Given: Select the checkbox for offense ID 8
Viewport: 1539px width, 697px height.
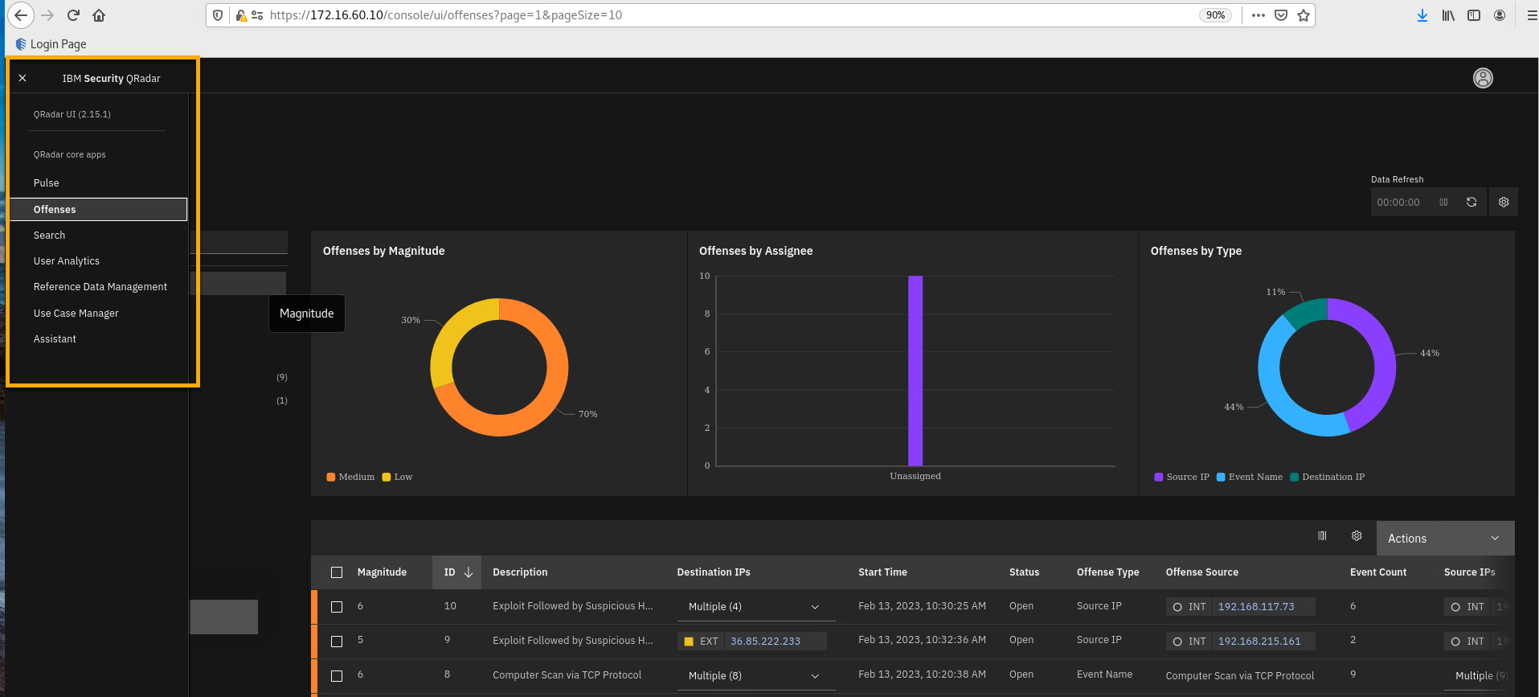Looking at the screenshot, I should pos(337,676).
